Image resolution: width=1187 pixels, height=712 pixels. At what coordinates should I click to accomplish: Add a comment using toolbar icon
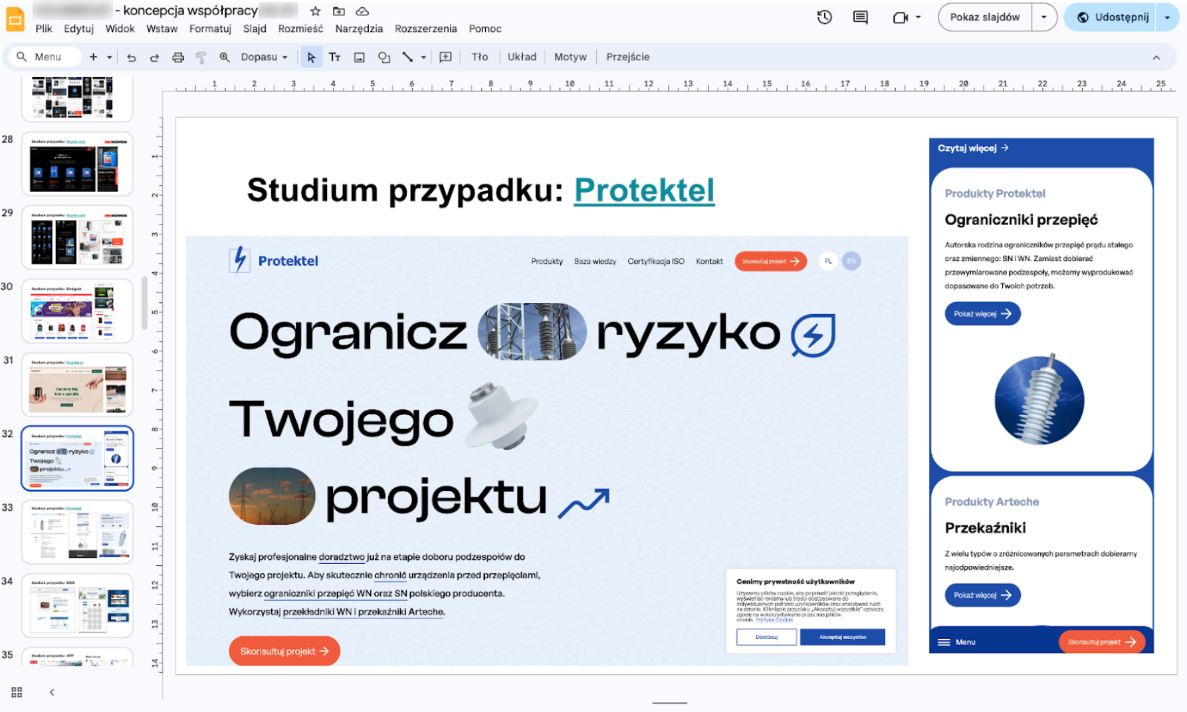click(x=445, y=57)
